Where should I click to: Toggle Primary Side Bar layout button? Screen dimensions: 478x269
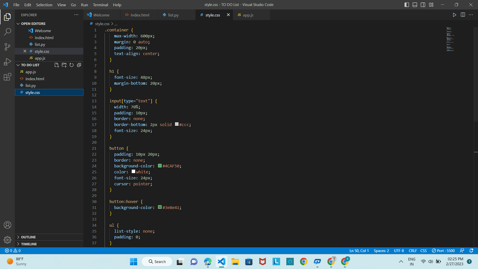point(407,5)
